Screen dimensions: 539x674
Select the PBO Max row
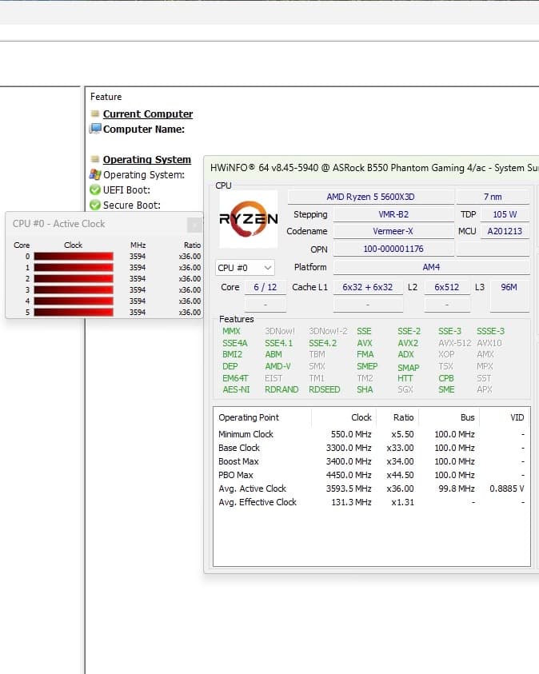pyautogui.click(x=371, y=475)
